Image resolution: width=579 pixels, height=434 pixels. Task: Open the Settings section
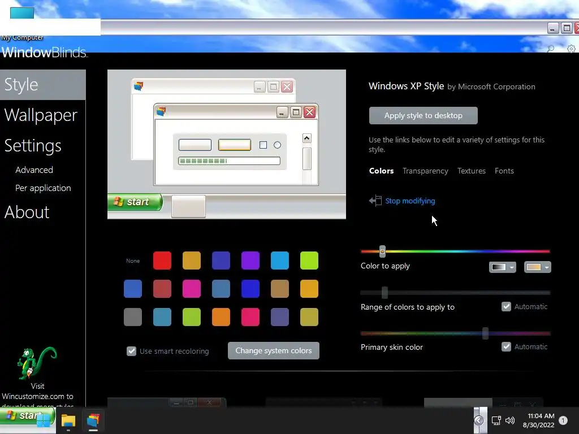tap(33, 146)
